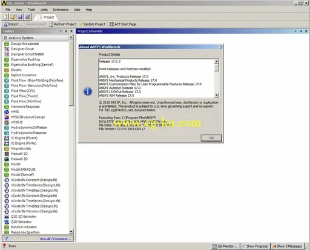Click the New project icon in toolbar
This screenshot has width=310, height=250.
[5, 17]
